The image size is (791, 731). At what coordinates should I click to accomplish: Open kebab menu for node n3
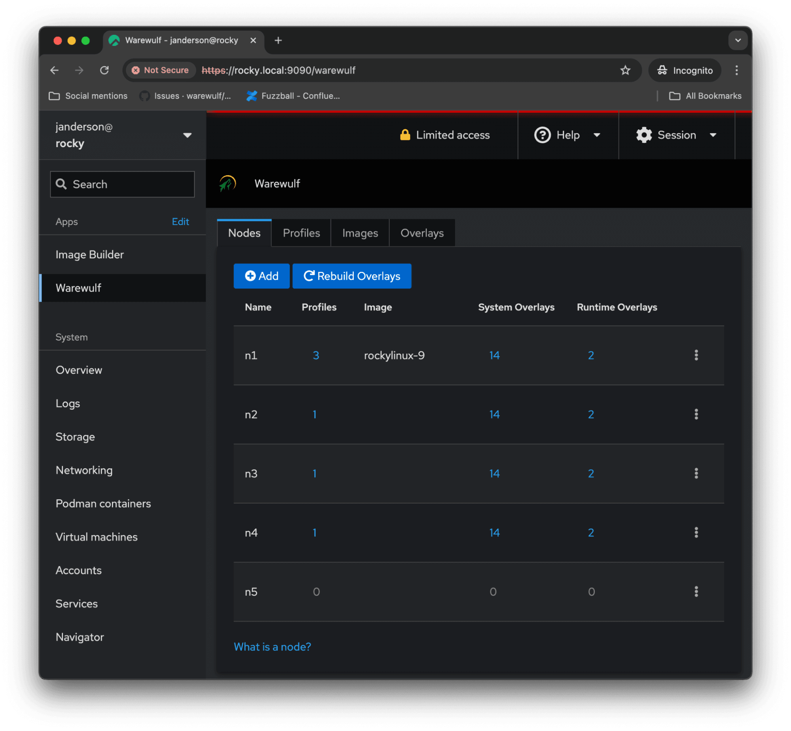(696, 473)
